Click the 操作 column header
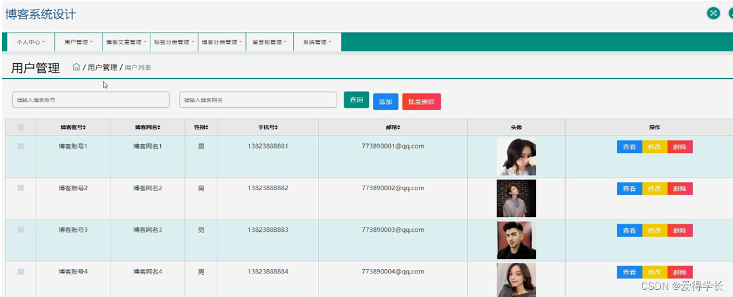733x297 pixels. click(654, 127)
